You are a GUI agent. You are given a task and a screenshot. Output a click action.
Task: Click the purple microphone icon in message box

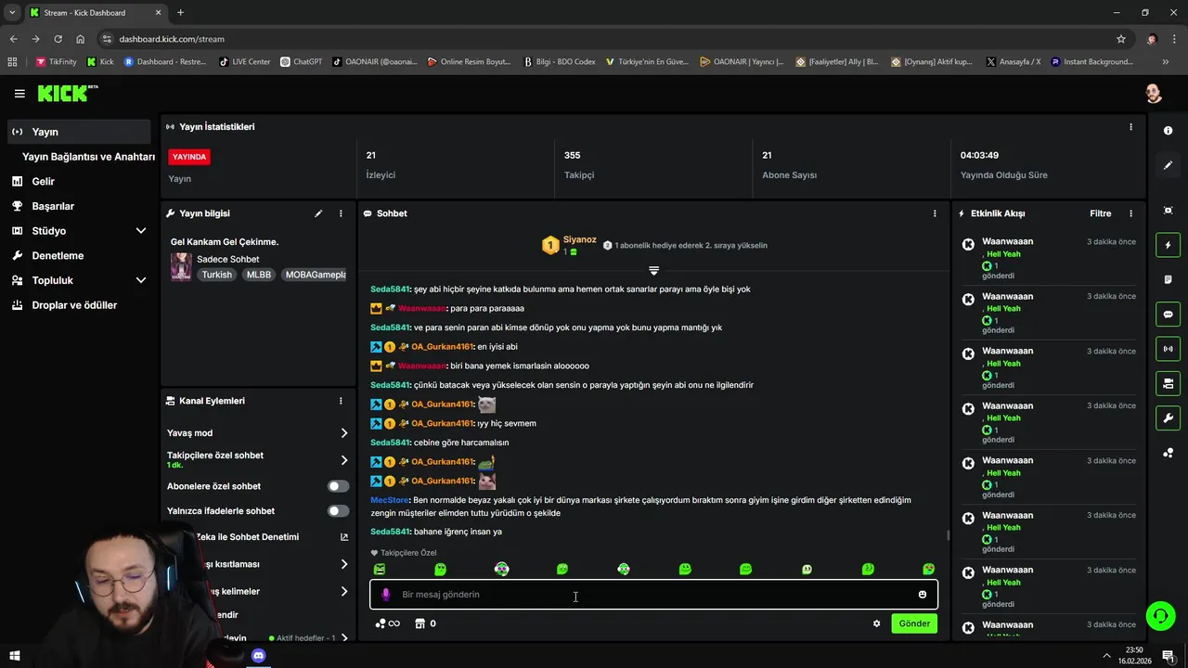click(x=386, y=595)
